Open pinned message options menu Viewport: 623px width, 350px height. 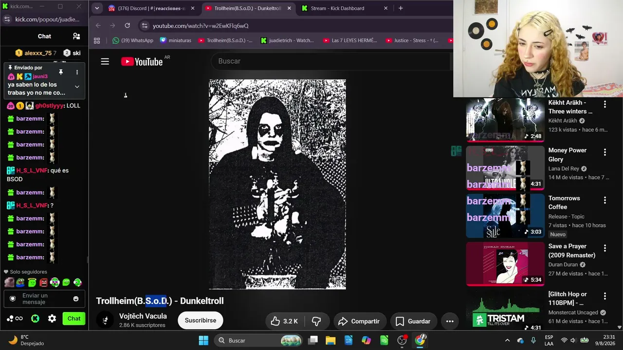(x=77, y=72)
